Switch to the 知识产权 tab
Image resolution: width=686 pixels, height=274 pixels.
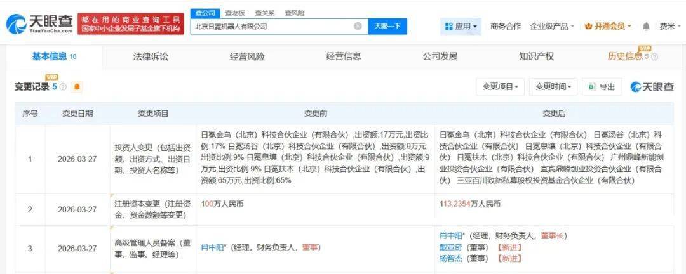(536, 56)
